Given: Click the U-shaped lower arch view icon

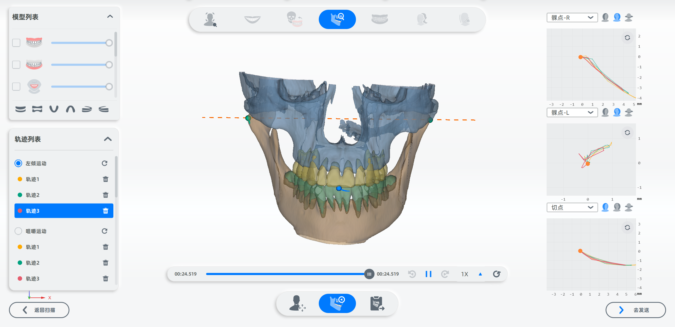Looking at the screenshot, I should (x=54, y=109).
